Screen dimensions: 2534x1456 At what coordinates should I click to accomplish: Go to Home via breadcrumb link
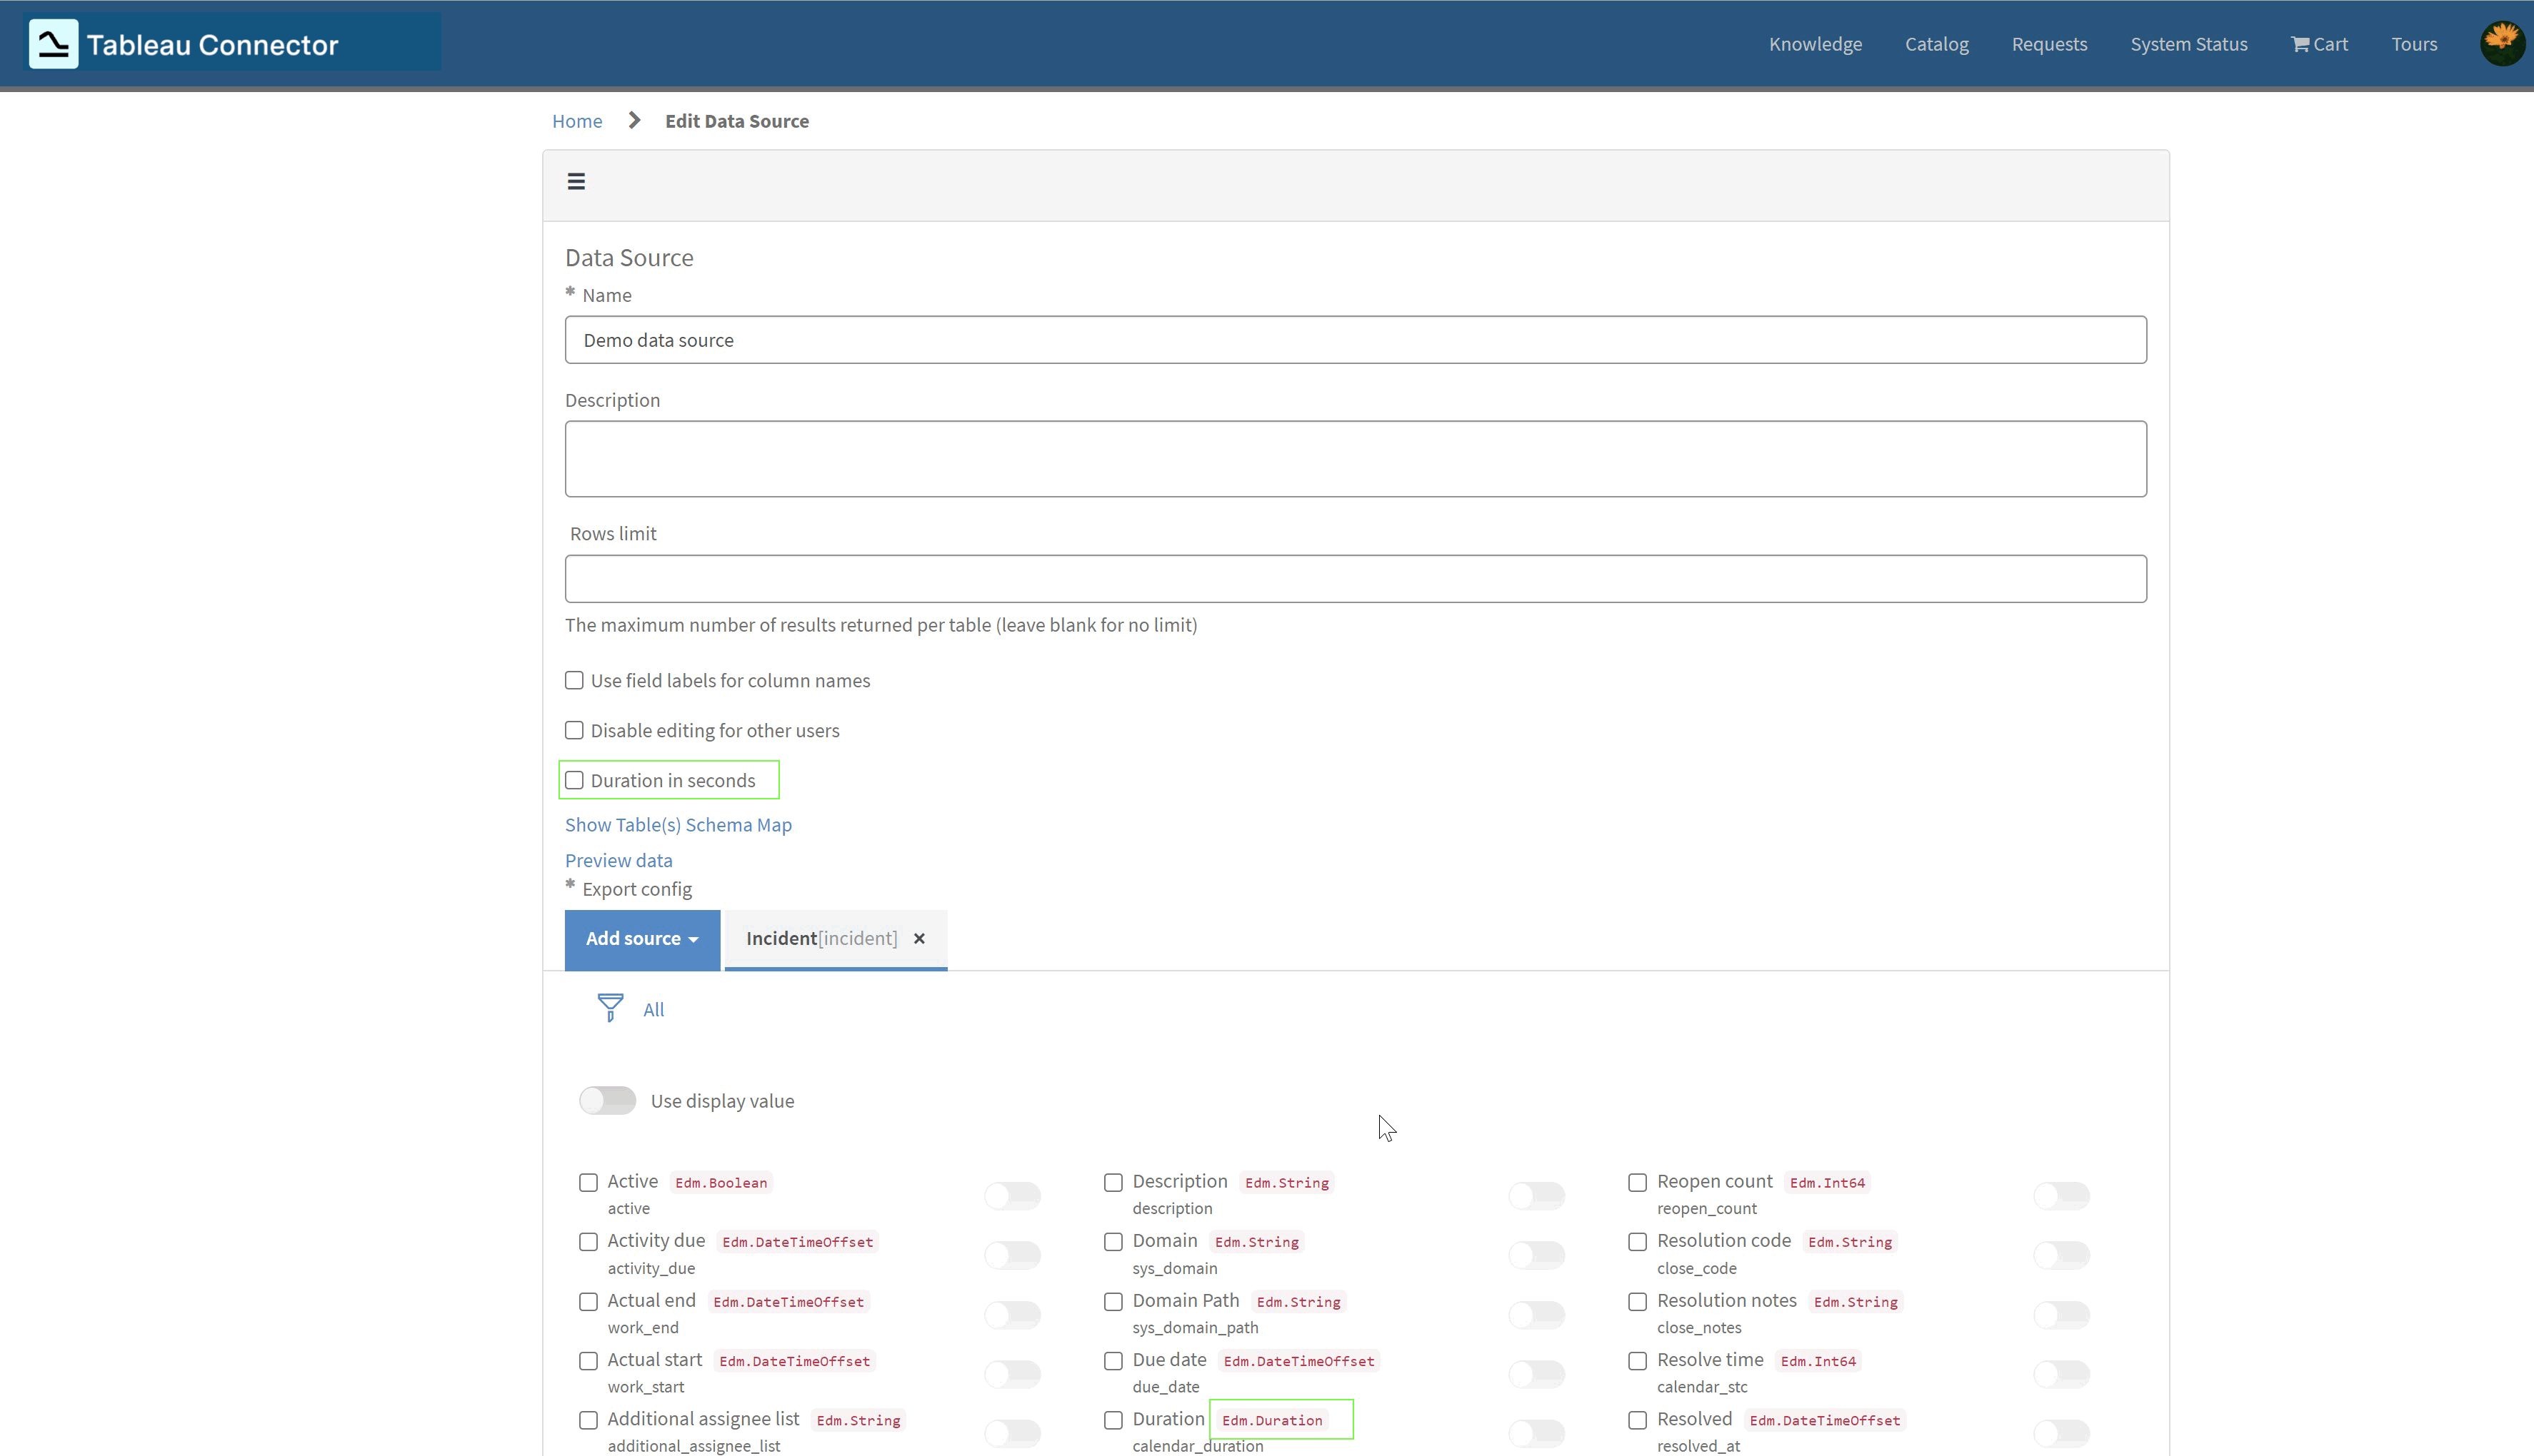[x=576, y=120]
